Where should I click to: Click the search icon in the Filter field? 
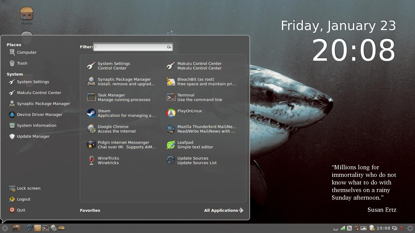click(x=169, y=47)
